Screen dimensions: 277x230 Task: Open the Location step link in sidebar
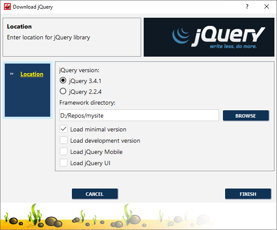click(x=32, y=74)
